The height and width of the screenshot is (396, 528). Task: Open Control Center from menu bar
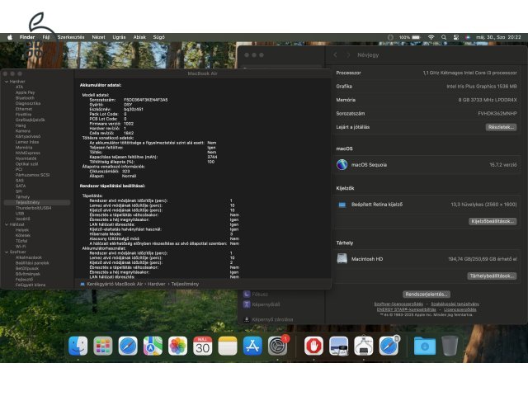(456, 37)
